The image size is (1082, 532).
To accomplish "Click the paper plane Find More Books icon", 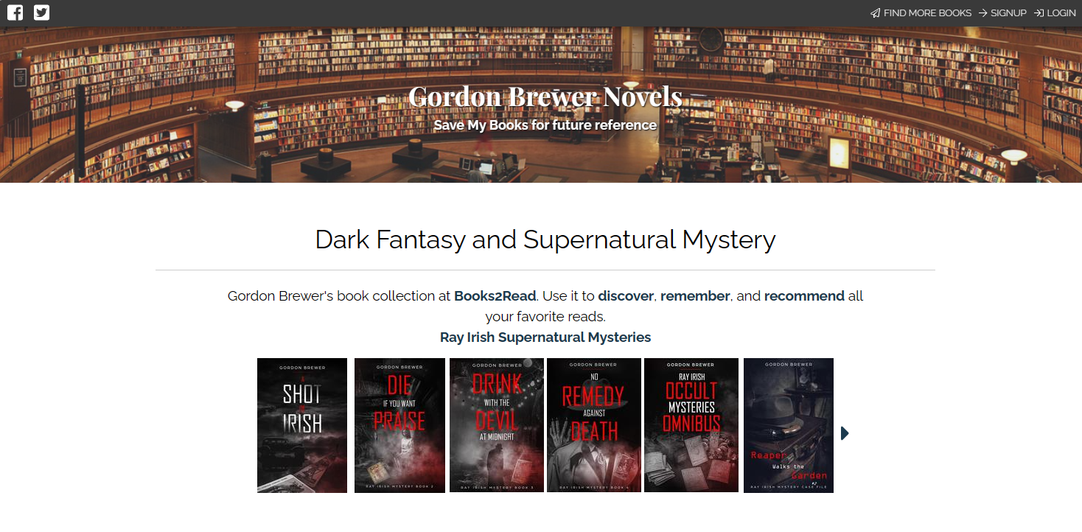I will [875, 13].
